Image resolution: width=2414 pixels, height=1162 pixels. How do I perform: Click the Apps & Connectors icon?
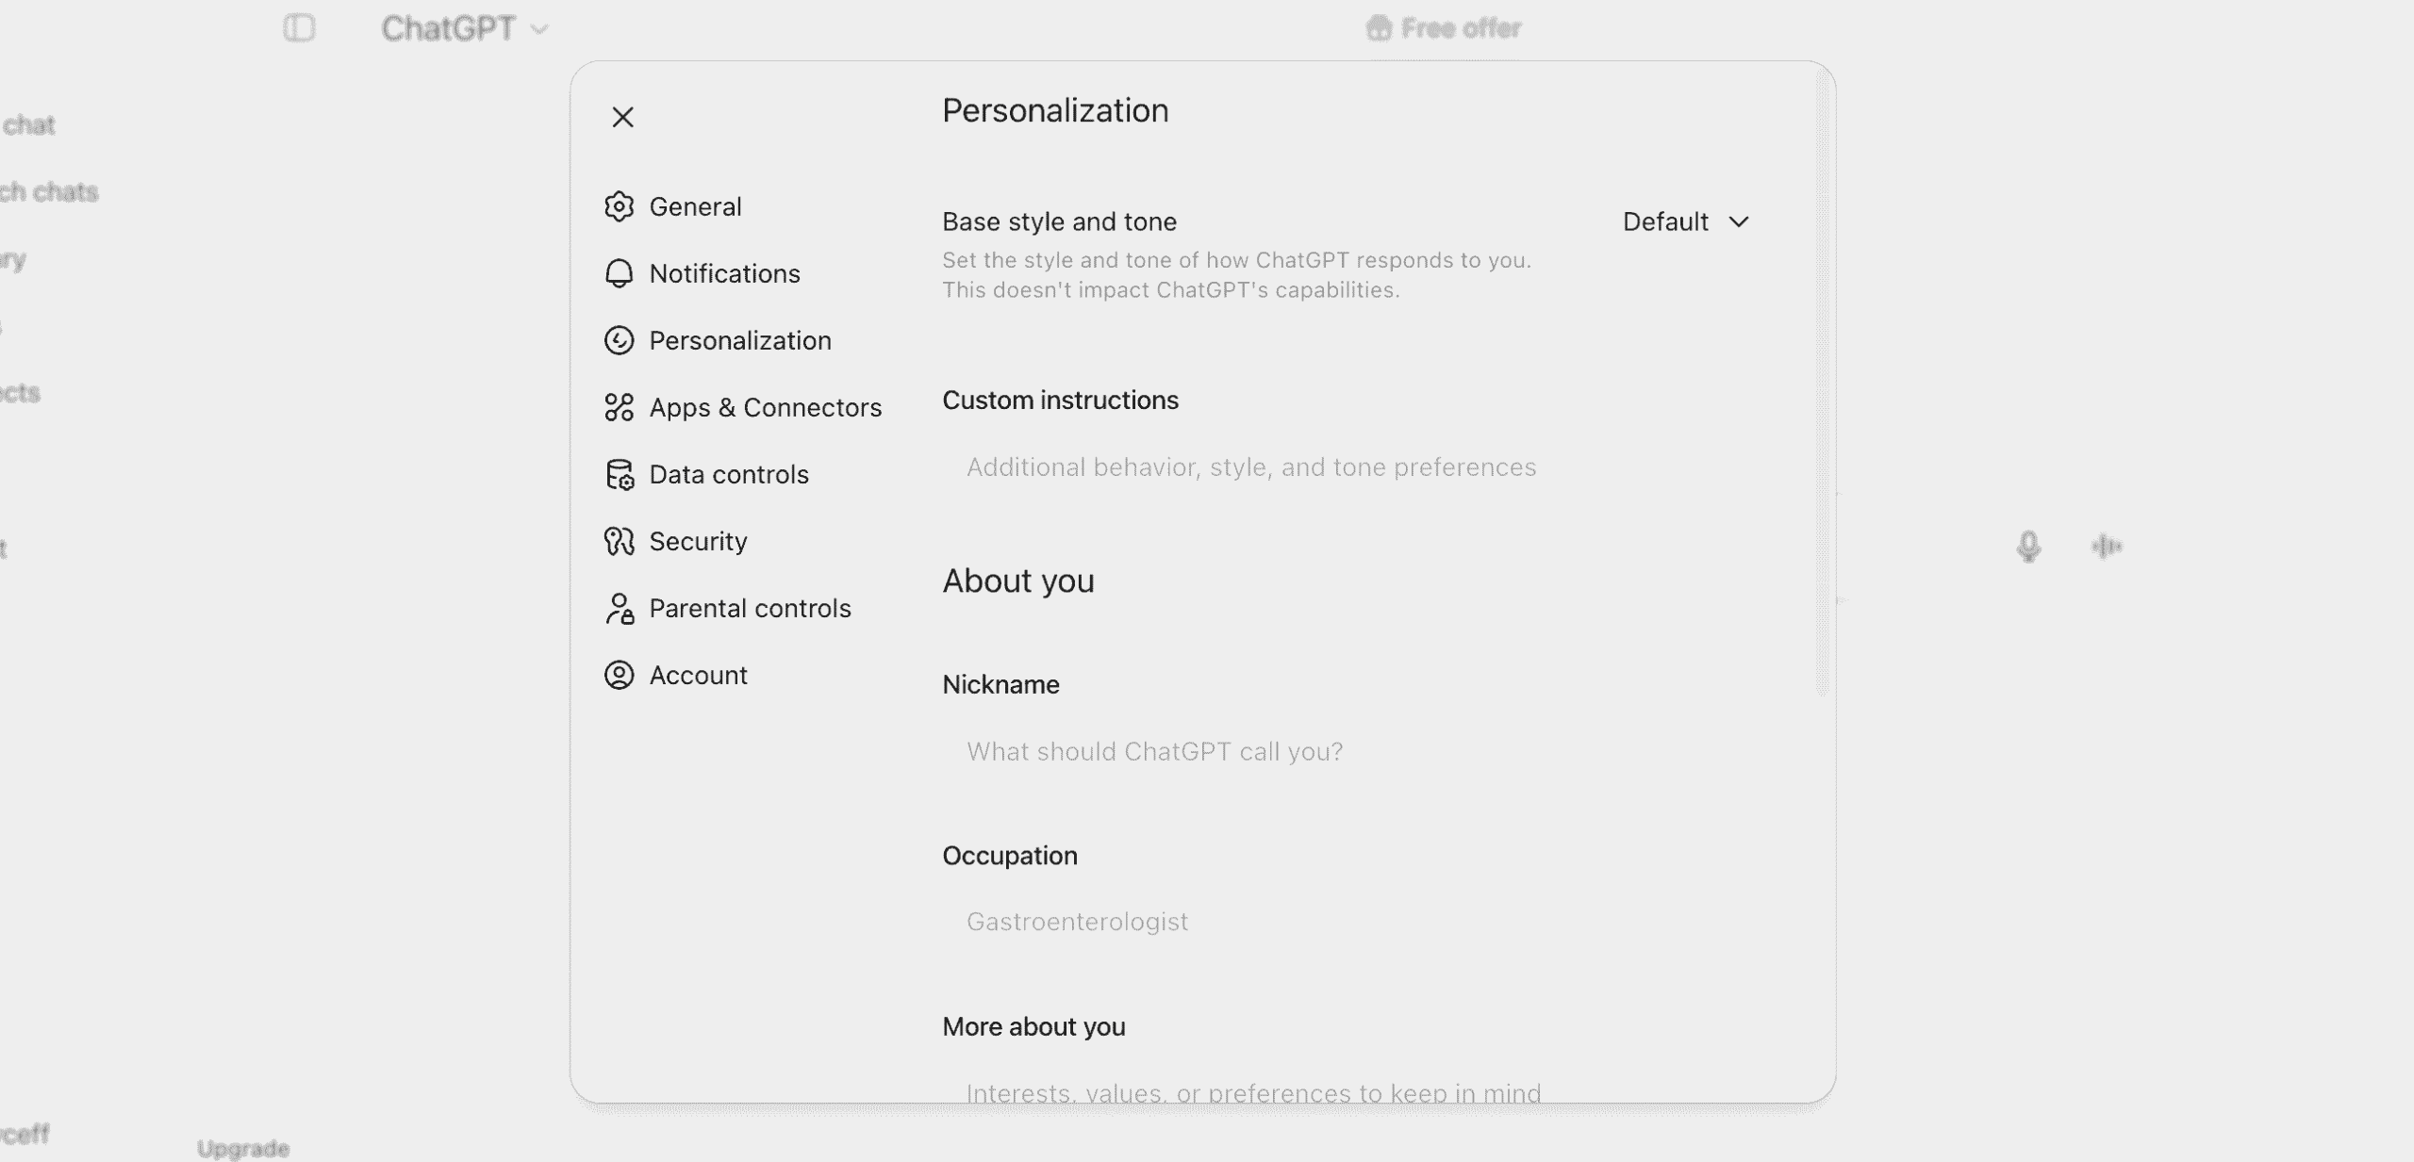coord(619,407)
